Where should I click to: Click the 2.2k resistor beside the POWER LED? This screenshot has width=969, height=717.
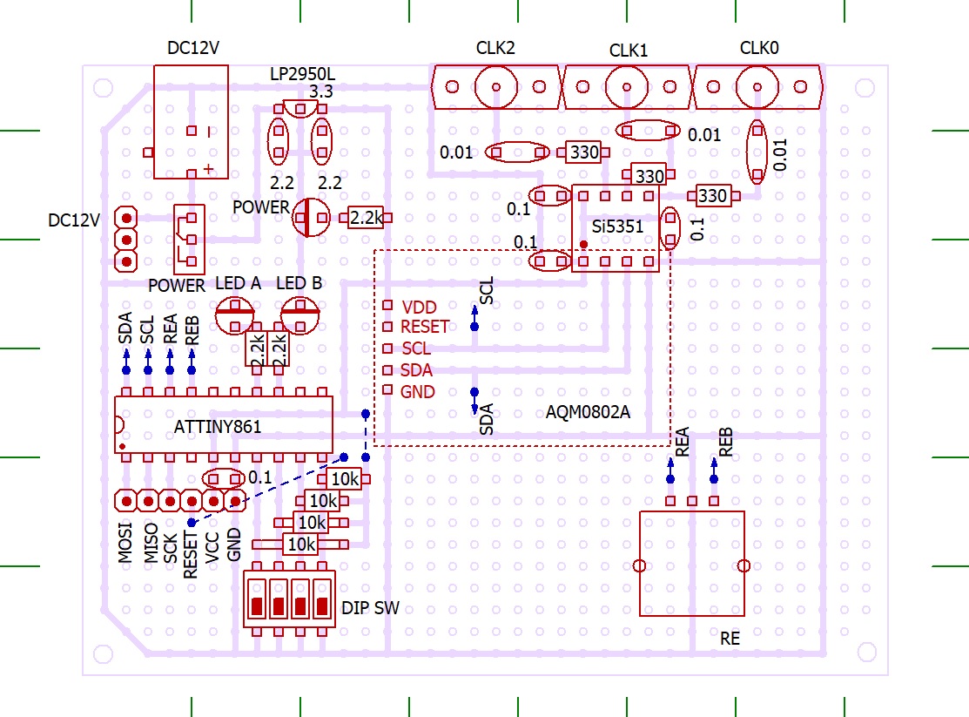click(366, 218)
